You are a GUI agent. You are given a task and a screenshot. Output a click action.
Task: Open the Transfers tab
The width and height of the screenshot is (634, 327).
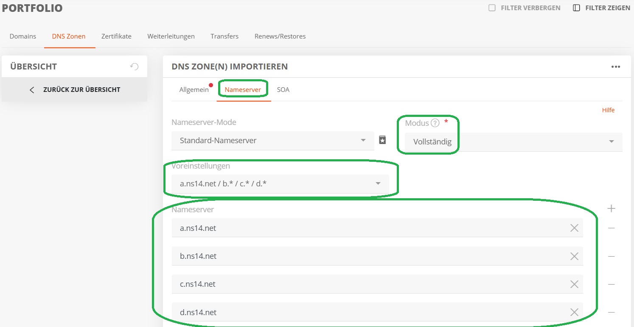[x=224, y=36]
